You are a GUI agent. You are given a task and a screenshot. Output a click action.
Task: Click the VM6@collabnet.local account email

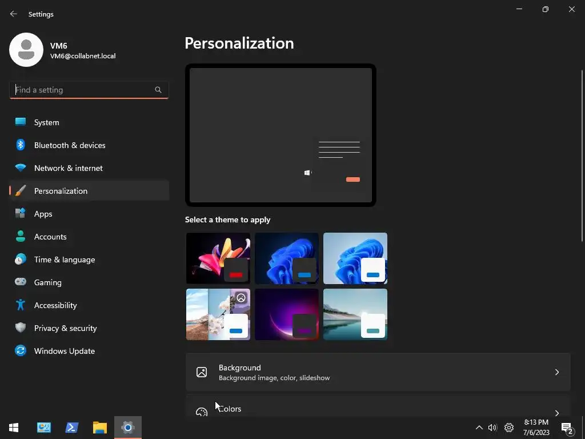click(83, 56)
